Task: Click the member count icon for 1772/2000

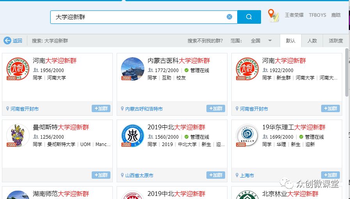Action: coord(151,70)
